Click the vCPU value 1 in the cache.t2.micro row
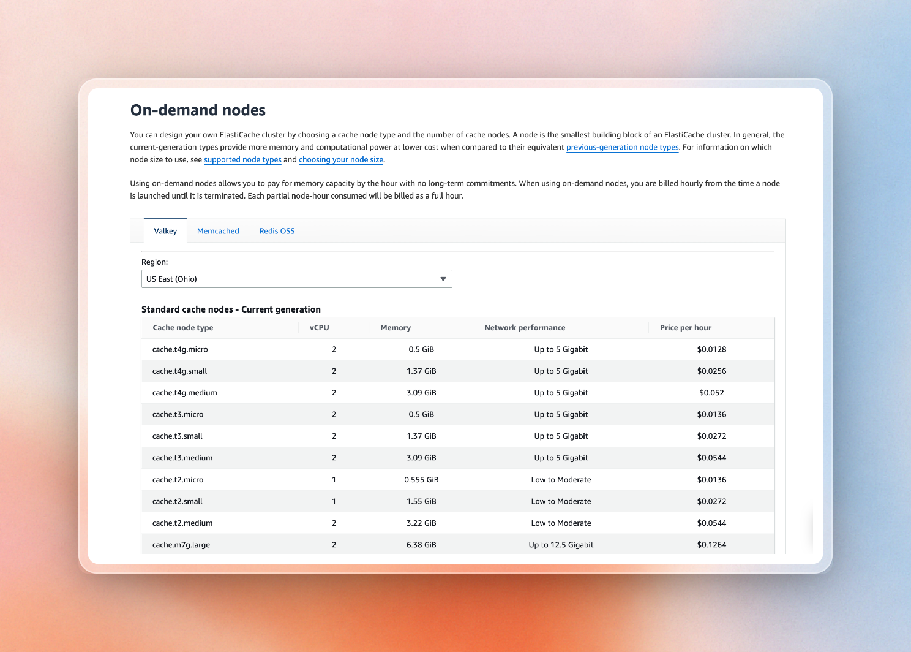Screen dimensions: 911x652 click(334, 480)
